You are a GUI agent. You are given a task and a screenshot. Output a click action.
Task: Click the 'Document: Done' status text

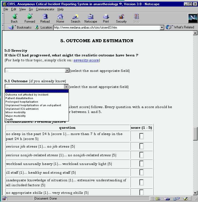46,198
